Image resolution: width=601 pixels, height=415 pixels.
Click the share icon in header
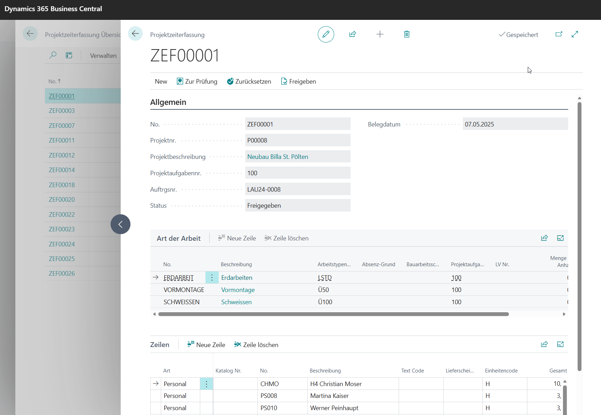click(353, 34)
